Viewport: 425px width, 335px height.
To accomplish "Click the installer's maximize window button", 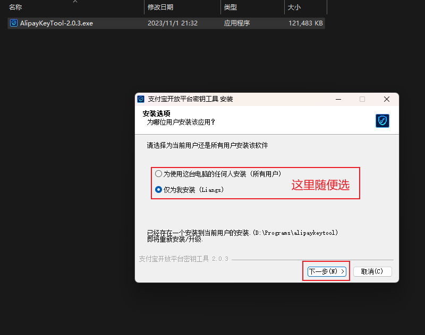I will pyautogui.click(x=362, y=99).
